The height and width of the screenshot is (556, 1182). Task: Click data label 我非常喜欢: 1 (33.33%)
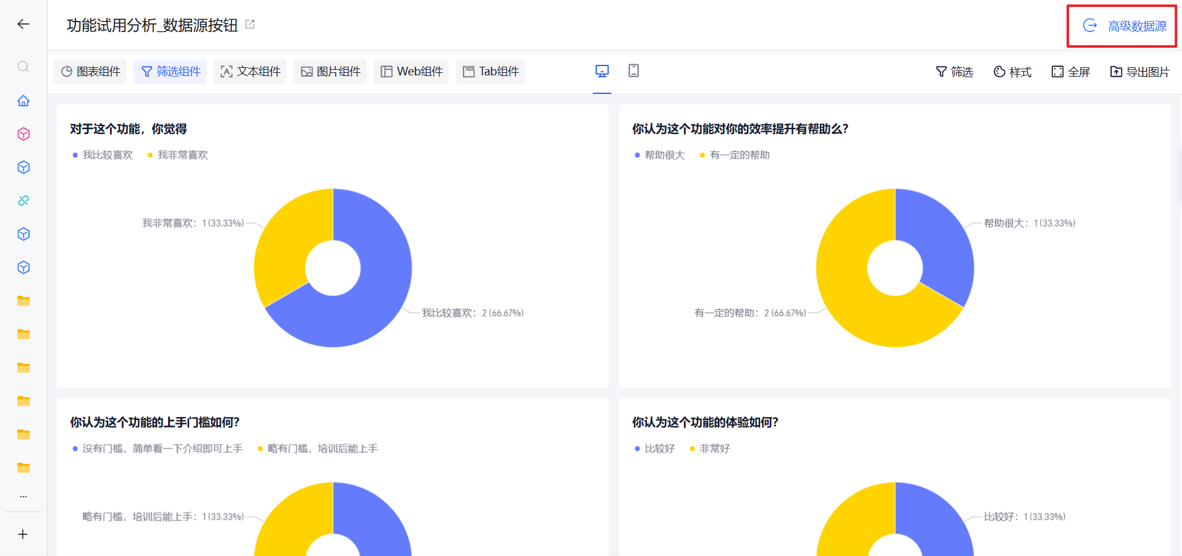click(x=193, y=223)
